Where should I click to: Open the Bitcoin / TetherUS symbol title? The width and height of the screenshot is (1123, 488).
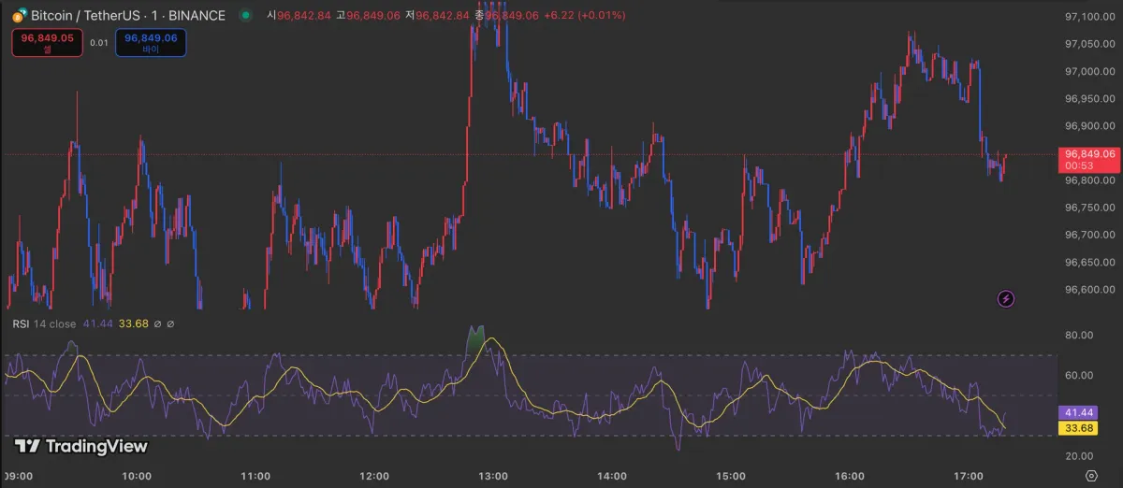pos(127,16)
